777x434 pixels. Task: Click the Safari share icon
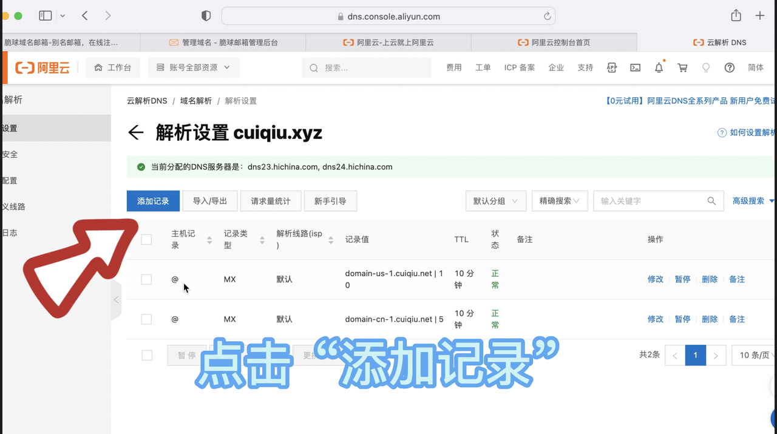pos(736,16)
